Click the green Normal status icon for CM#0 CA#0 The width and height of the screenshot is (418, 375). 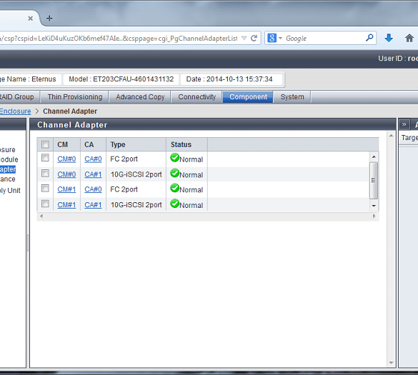174,158
